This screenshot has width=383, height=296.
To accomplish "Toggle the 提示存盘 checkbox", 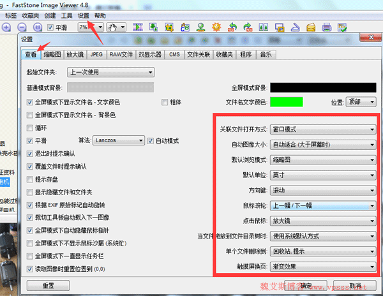I will click(30, 179).
